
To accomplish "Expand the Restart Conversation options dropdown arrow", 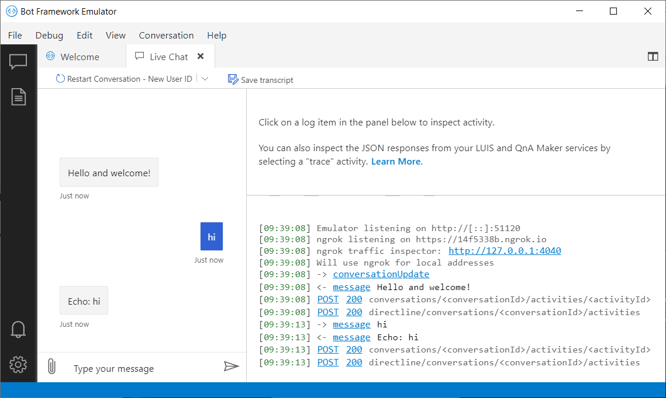I will [x=205, y=79].
